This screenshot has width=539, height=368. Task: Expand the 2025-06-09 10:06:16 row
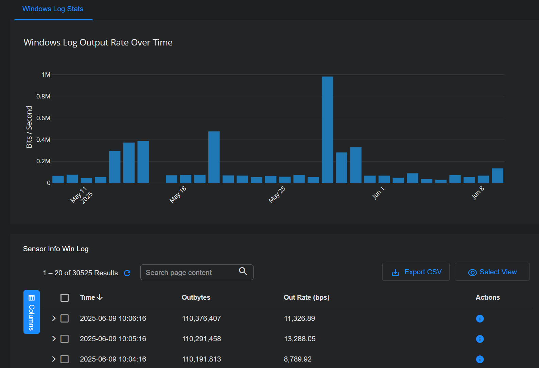click(x=54, y=318)
